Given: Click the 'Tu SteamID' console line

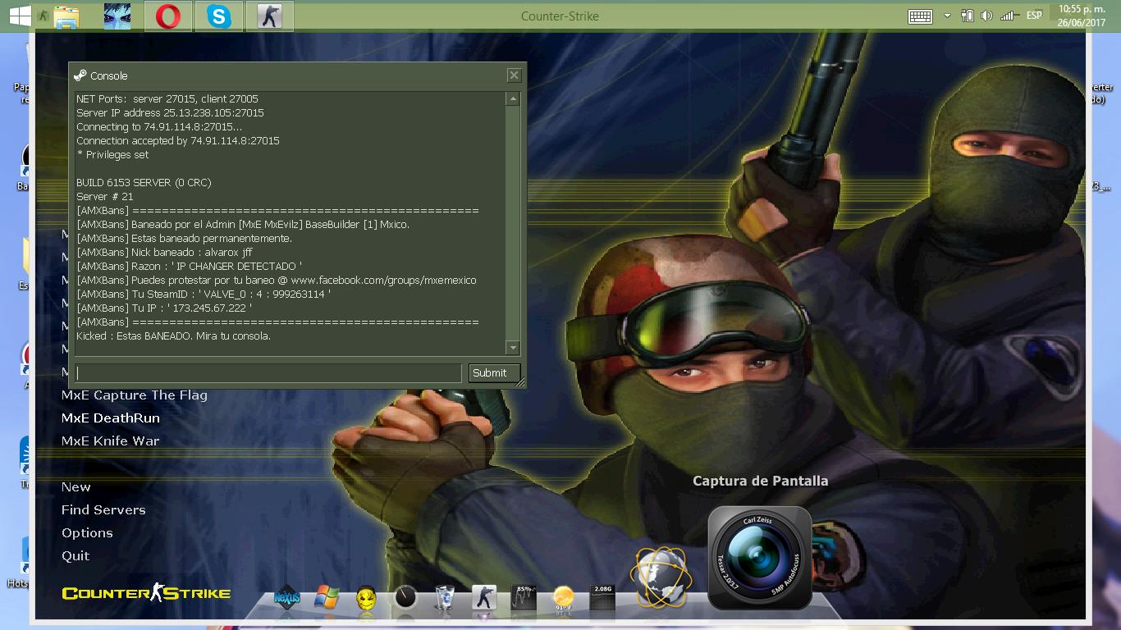Looking at the screenshot, I should click(204, 294).
